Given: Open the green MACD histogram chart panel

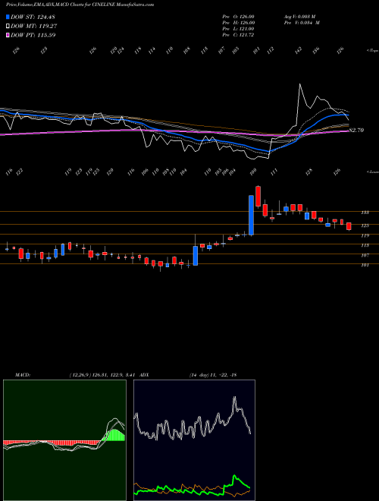Looking at the screenshot, I should pyautogui.click(x=64, y=440).
